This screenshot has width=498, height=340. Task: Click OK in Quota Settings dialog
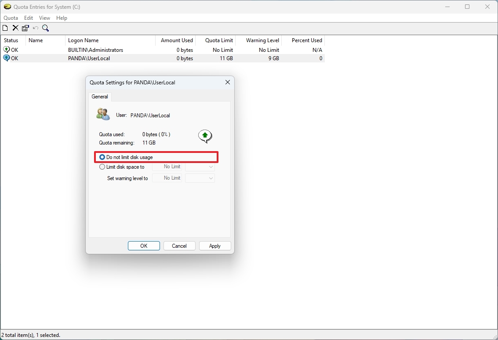[x=144, y=246]
